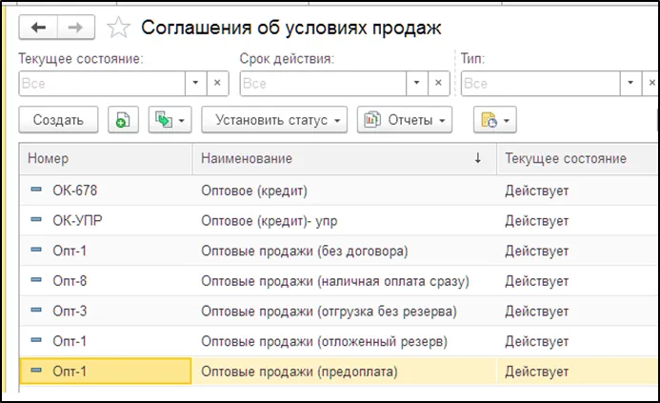Click the forward navigation arrow
The width and height of the screenshot is (660, 403).
point(76,27)
